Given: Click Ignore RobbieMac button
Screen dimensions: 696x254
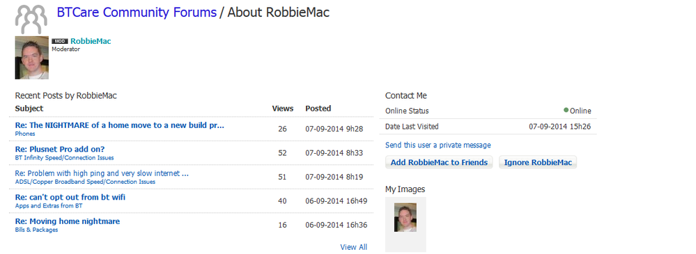Looking at the screenshot, I should click(538, 162).
